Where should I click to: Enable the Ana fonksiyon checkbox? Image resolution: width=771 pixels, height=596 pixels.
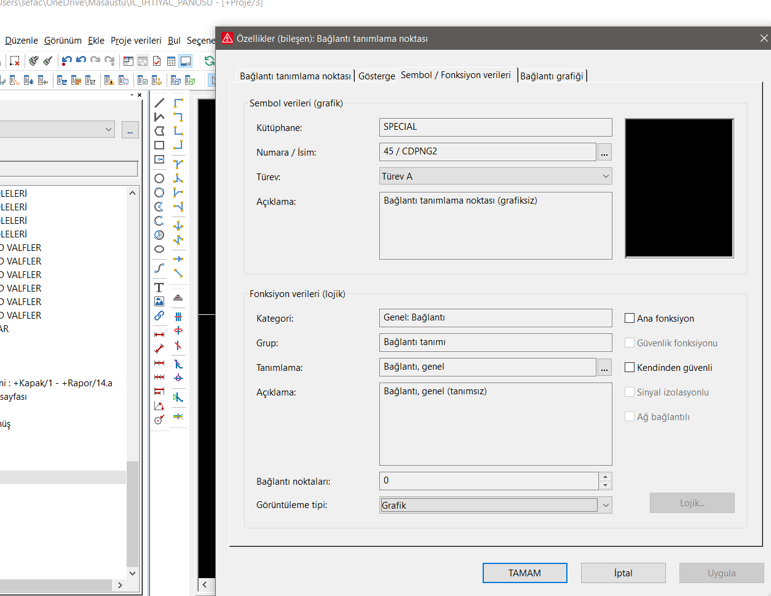point(630,319)
